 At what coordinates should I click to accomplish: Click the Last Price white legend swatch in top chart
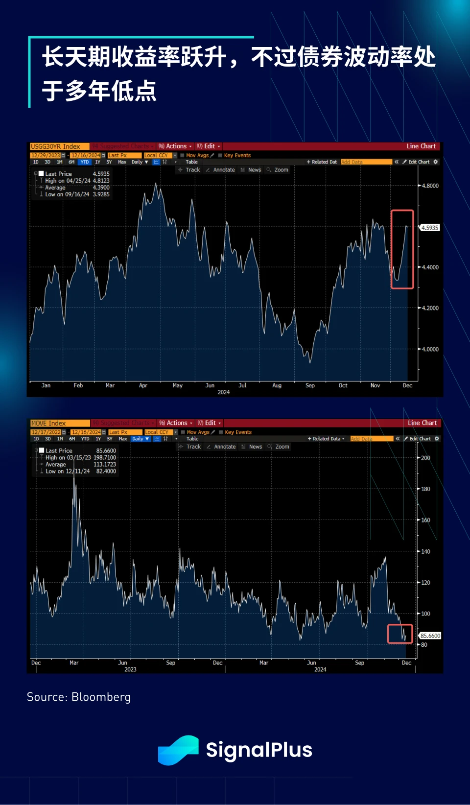(x=42, y=174)
